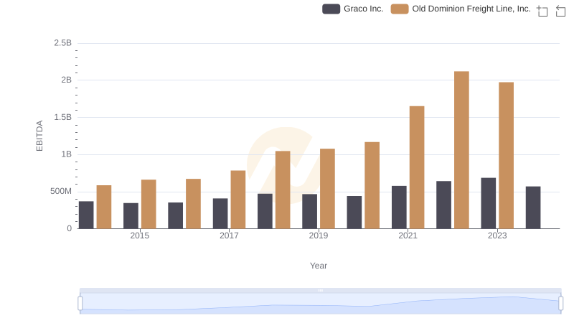Toggle the Old Dominion Freight Line swatch in the legend

point(400,9)
